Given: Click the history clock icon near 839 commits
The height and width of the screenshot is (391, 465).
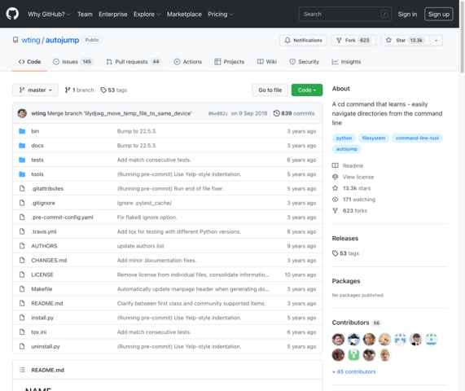Looking at the screenshot, I should 276,113.
